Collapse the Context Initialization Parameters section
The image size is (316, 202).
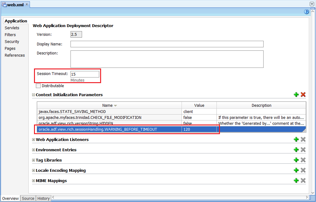point(33,95)
